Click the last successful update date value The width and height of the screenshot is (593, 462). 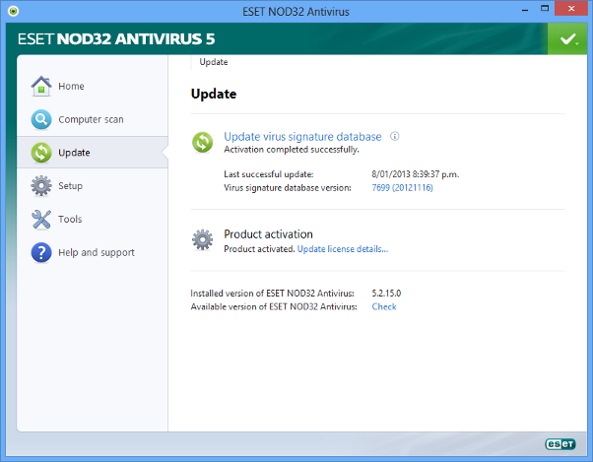416,174
